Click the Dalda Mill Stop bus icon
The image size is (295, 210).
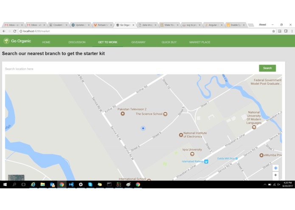[236, 159]
